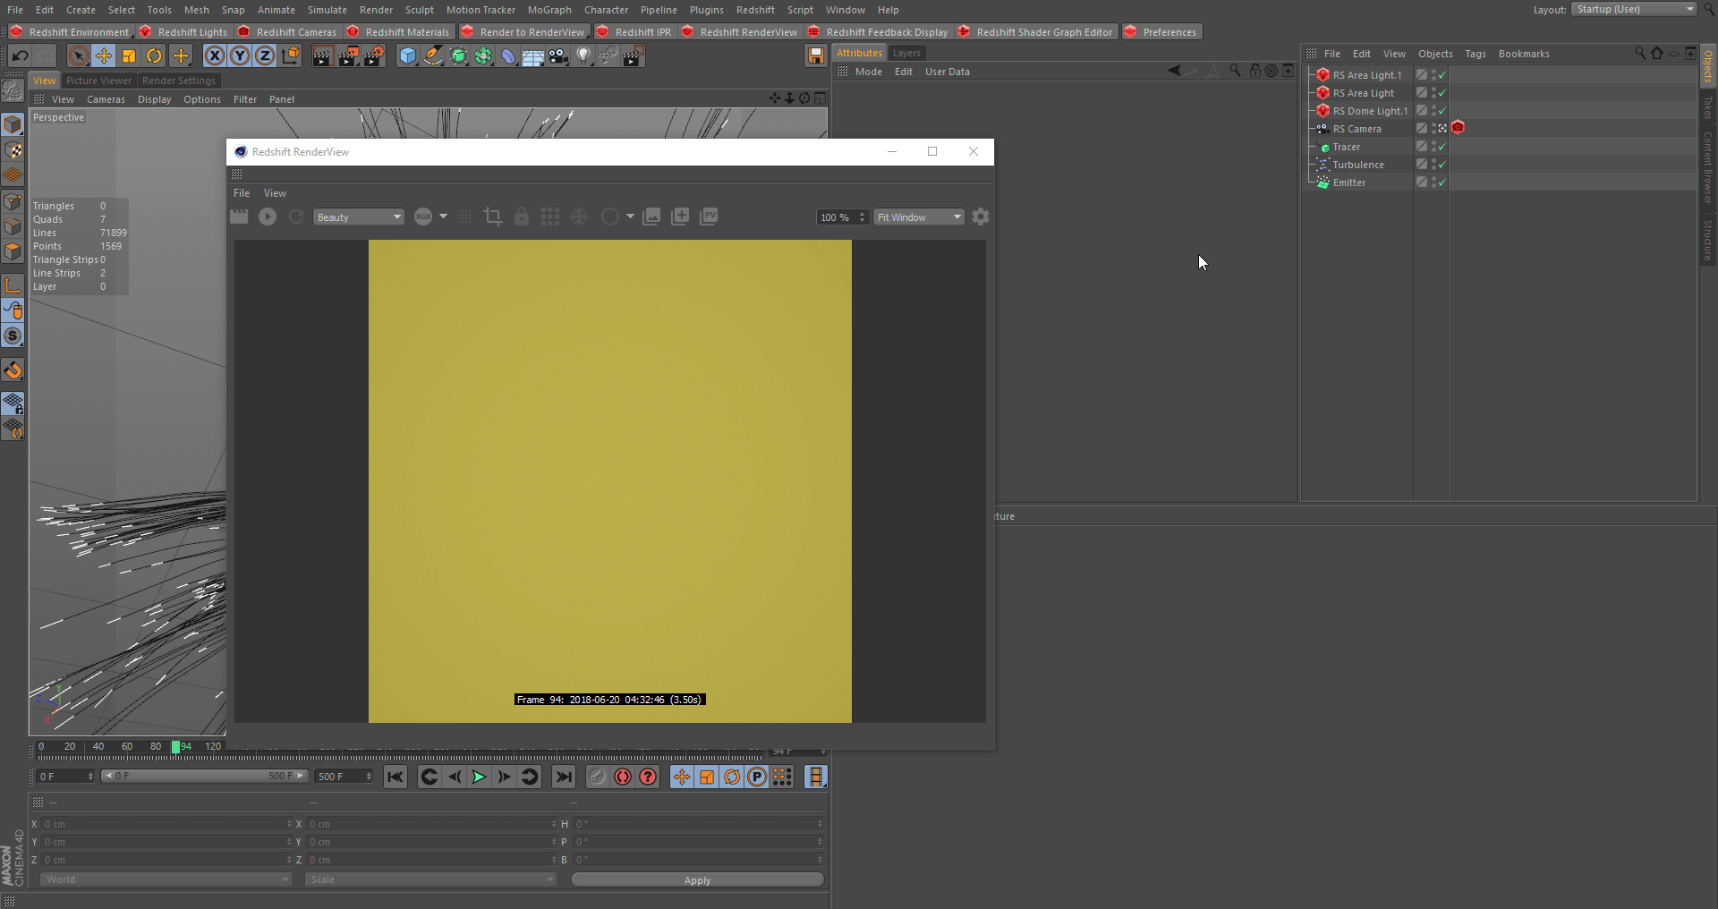Click Redshift camera tag on RS Camera
The width and height of the screenshot is (1718, 909).
click(x=1458, y=128)
